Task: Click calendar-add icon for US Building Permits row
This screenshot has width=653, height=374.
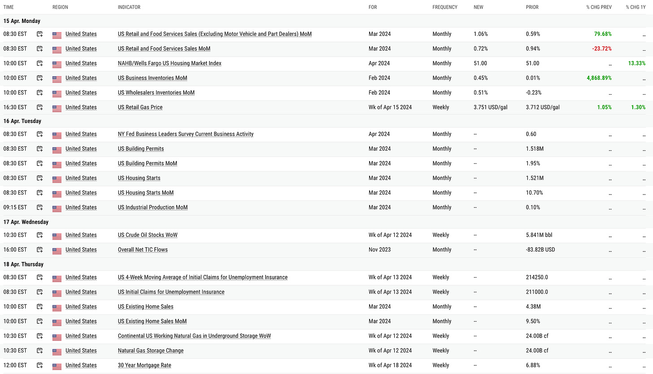Action: click(x=39, y=149)
